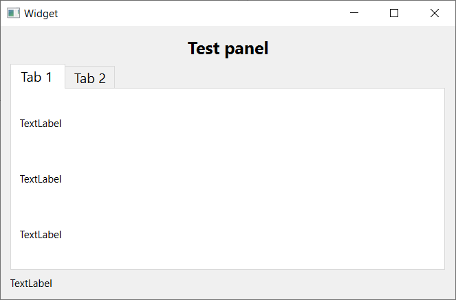The image size is (456, 300).
Task: Click the number 2 in Tab 2 label
Action: coord(102,78)
